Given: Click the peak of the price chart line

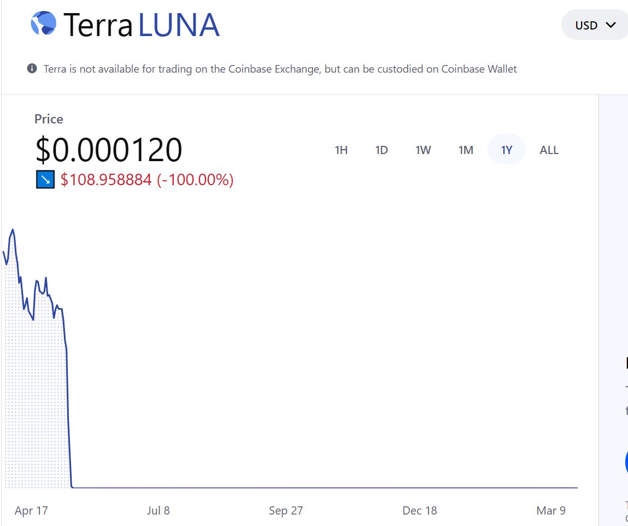Looking at the screenshot, I should [13, 230].
